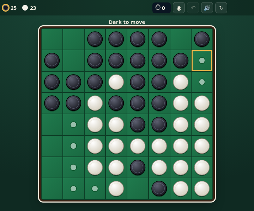
Task: Click the empty square in top row, seventh column
Action: (181, 39)
